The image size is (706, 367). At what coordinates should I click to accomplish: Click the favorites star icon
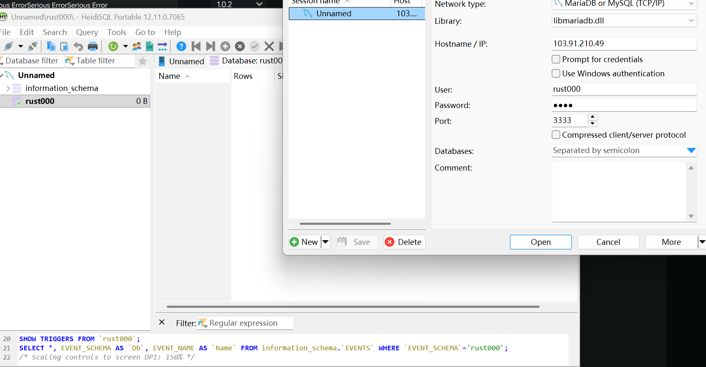click(x=143, y=61)
